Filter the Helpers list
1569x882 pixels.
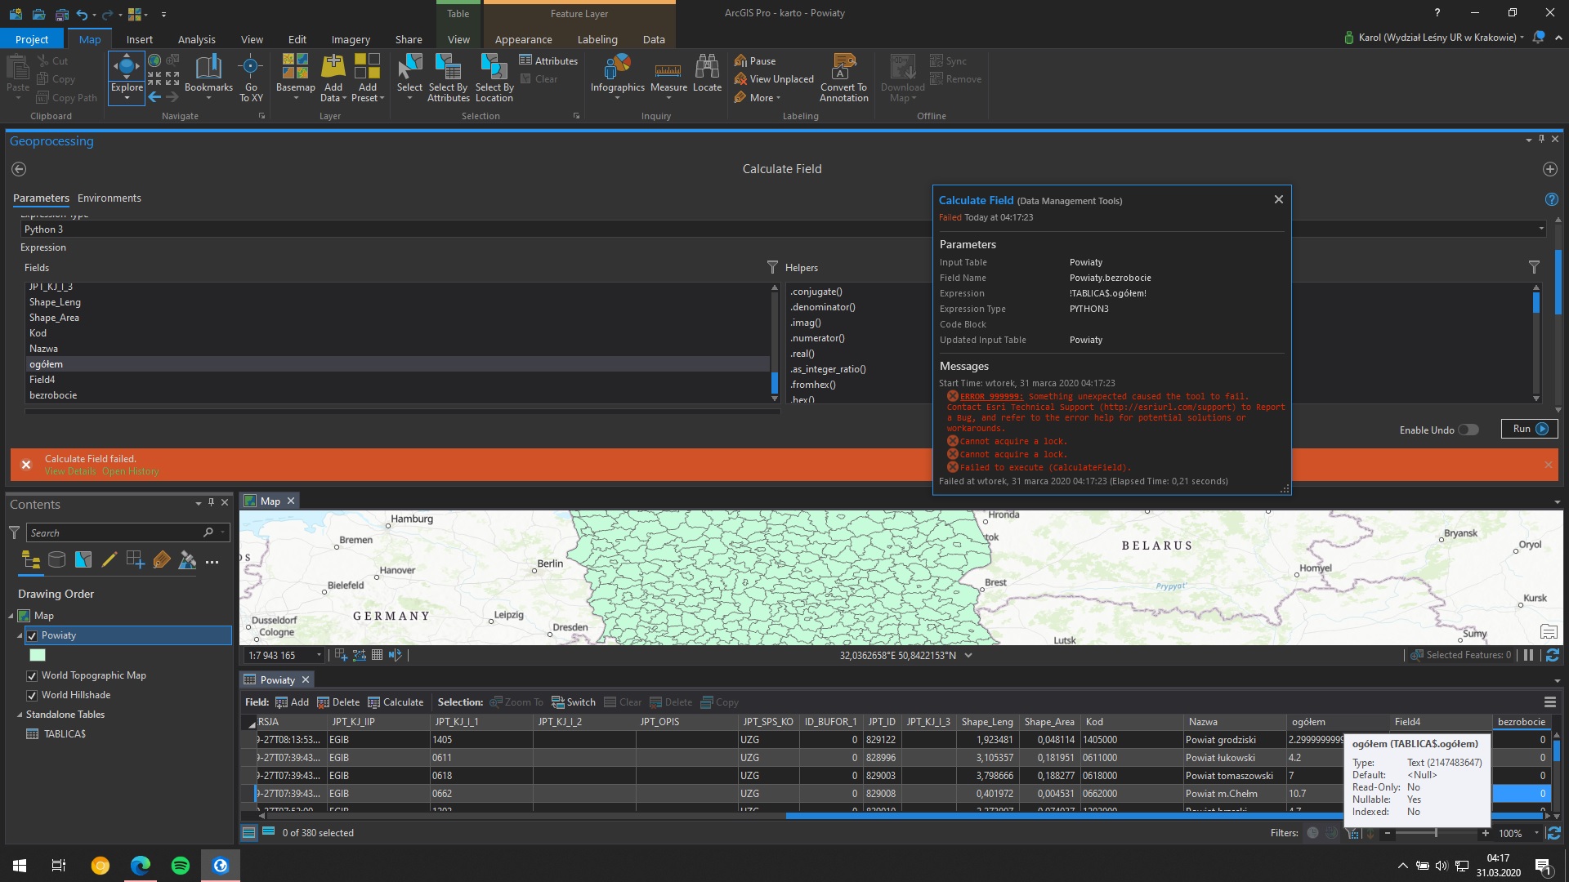pyautogui.click(x=1534, y=267)
